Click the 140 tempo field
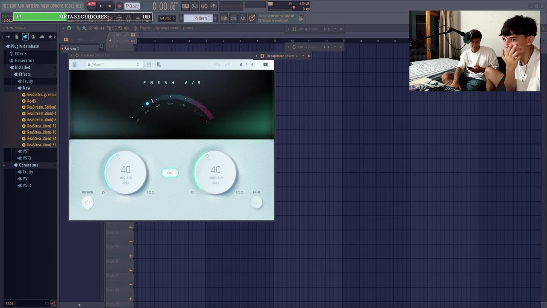 [132, 6]
